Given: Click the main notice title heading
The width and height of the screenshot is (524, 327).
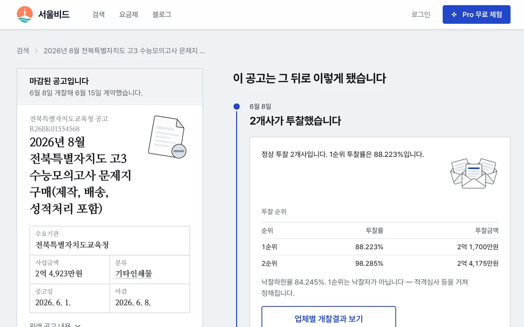Looking at the screenshot, I should click(80, 175).
